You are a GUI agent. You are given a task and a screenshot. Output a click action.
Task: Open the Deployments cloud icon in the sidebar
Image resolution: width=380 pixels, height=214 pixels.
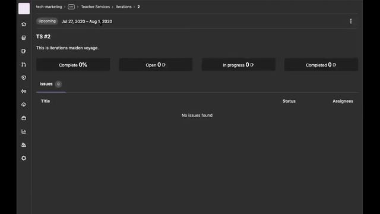click(24, 105)
